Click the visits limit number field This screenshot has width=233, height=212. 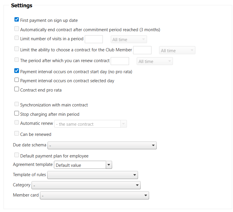(x=93, y=39)
